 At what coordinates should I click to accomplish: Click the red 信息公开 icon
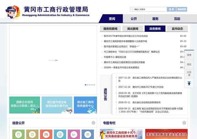pyautogui.click(x=46, y=134)
